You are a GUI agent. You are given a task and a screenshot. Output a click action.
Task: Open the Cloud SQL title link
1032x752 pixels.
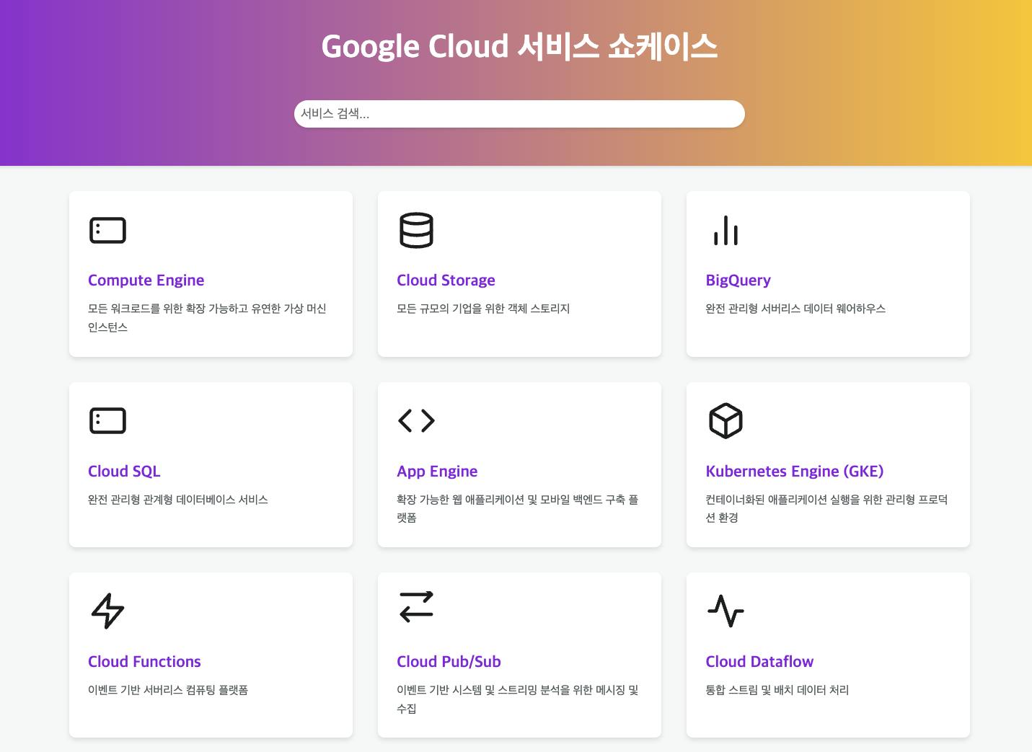tap(124, 472)
